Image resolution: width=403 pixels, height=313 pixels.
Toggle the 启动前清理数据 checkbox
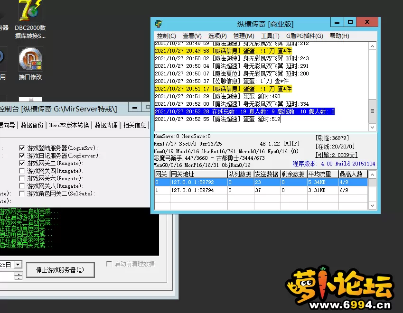click(109, 264)
